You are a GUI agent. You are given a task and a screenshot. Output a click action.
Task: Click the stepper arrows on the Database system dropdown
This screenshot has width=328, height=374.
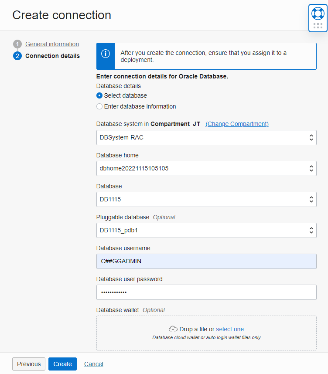311,137
